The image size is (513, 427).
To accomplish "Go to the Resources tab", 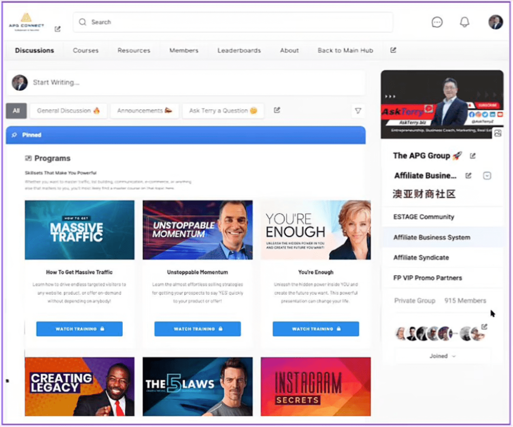I will [x=134, y=51].
